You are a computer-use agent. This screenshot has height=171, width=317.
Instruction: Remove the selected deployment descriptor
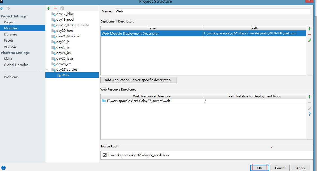pos(309,35)
